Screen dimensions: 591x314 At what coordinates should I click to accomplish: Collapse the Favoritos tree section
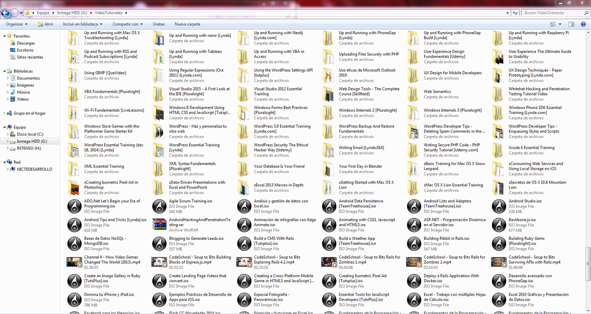4,36
